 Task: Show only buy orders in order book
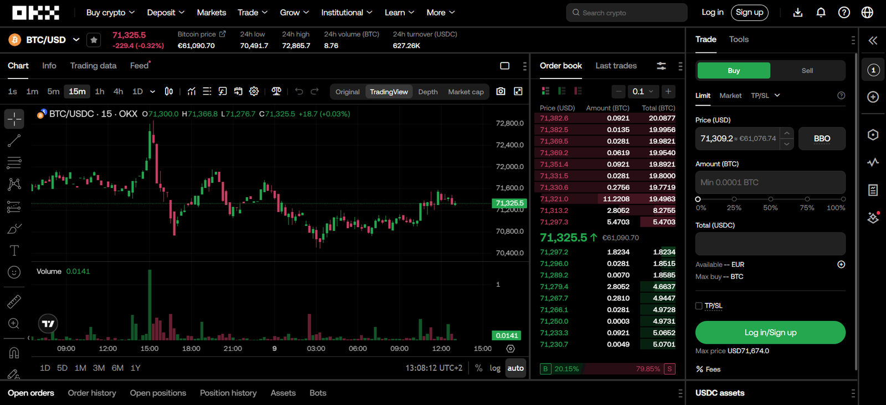[562, 91]
